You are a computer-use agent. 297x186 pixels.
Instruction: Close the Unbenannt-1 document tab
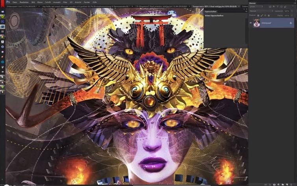click(x=39, y=6)
